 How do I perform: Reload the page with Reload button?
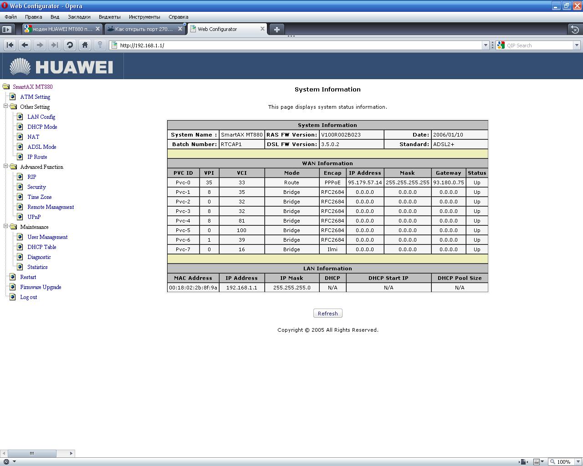click(x=70, y=45)
